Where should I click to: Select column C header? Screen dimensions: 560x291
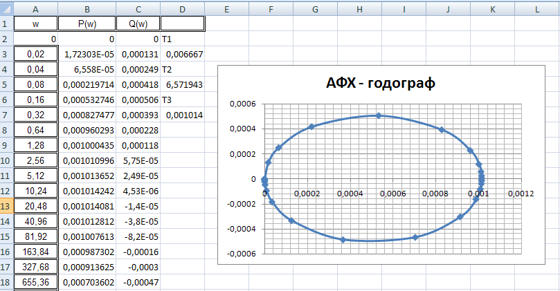[x=138, y=9]
